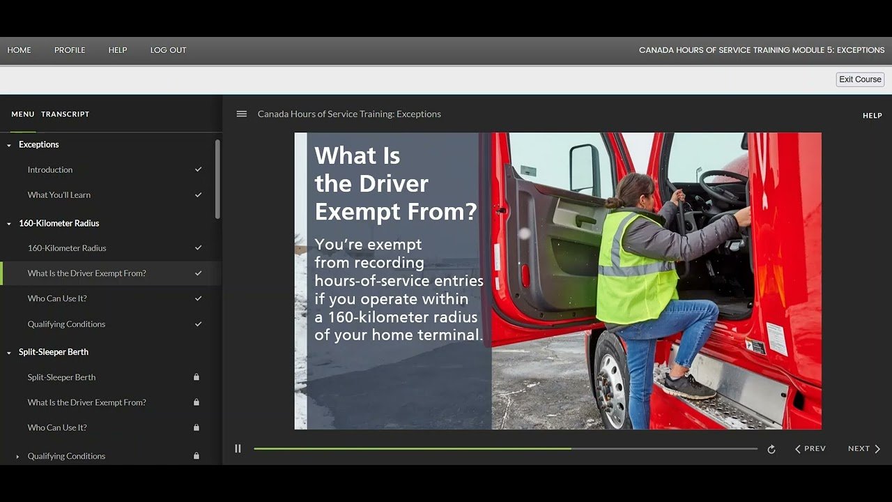Pause the course video playback
The width and height of the screenshot is (892, 502).
[x=238, y=449]
